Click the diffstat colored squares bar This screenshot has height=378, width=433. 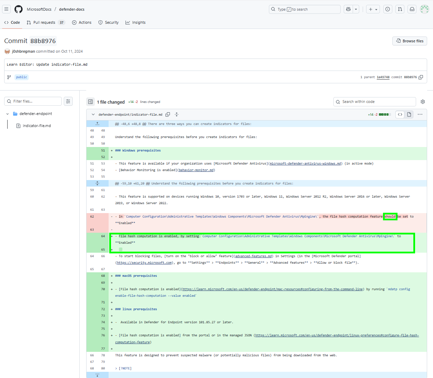[385, 114]
